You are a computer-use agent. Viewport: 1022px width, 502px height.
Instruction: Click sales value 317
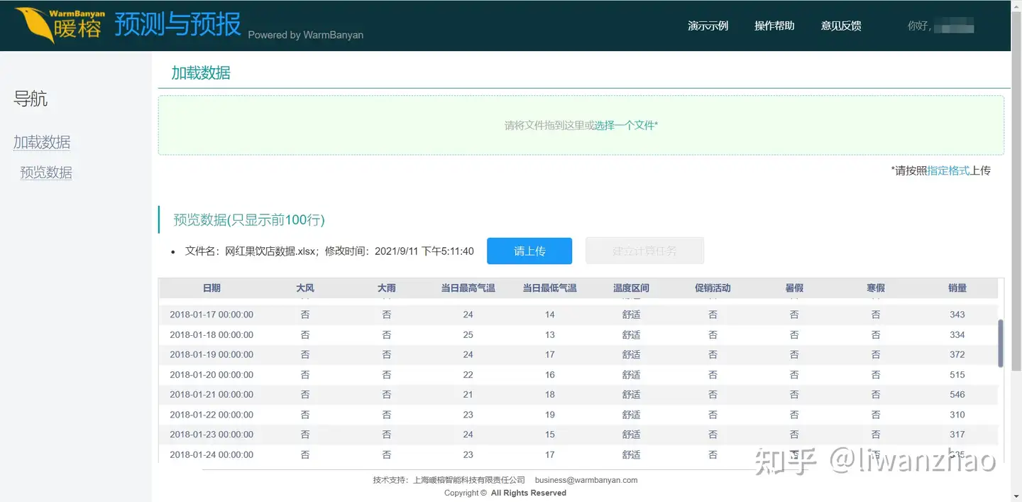pos(957,435)
